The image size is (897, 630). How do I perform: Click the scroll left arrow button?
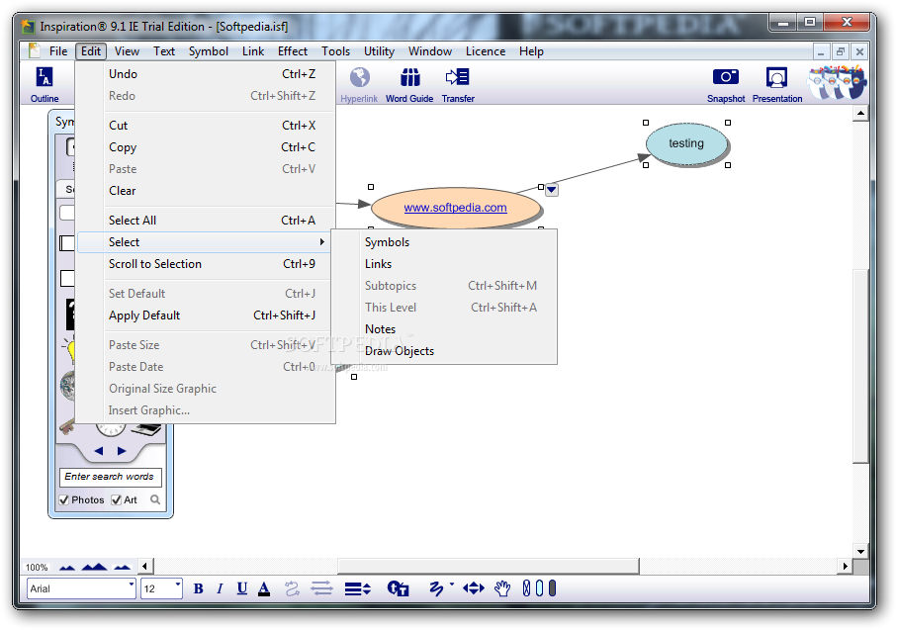pyautogui.click(x=144, y=566)
